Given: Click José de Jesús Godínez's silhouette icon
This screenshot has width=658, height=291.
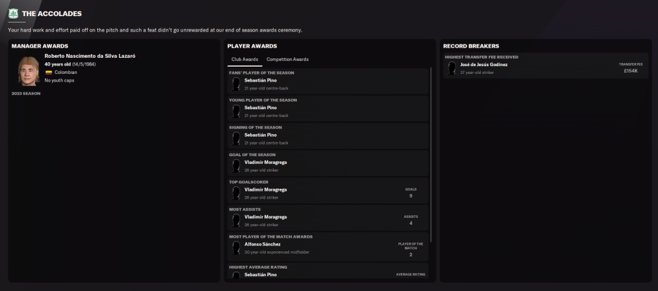Looking at the screenshot, I should pos(452,68).
